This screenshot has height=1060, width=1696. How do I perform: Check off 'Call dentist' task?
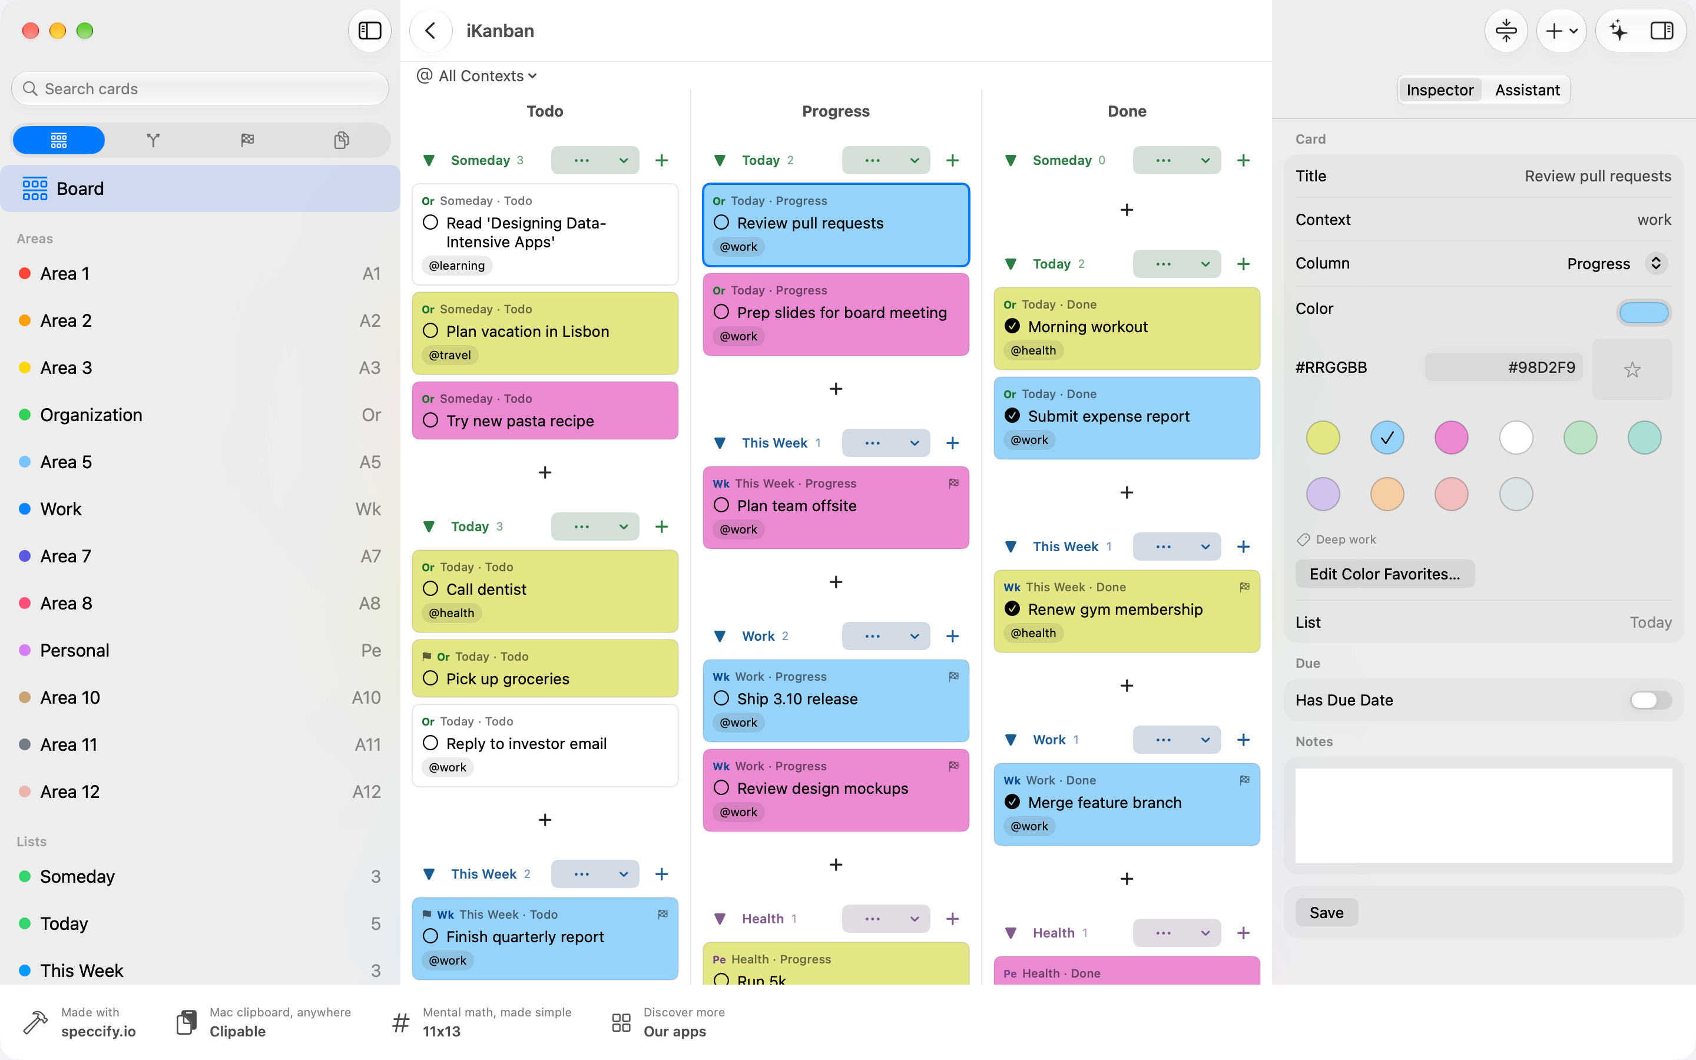430,589
